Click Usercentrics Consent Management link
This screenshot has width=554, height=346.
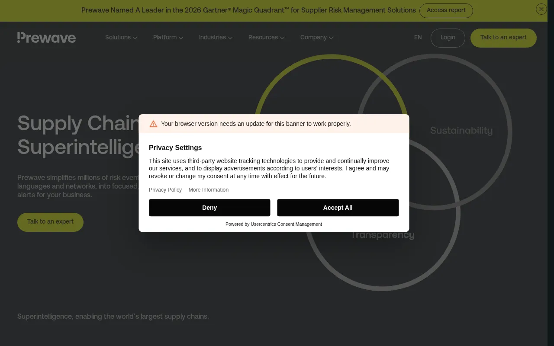[286, 224]
